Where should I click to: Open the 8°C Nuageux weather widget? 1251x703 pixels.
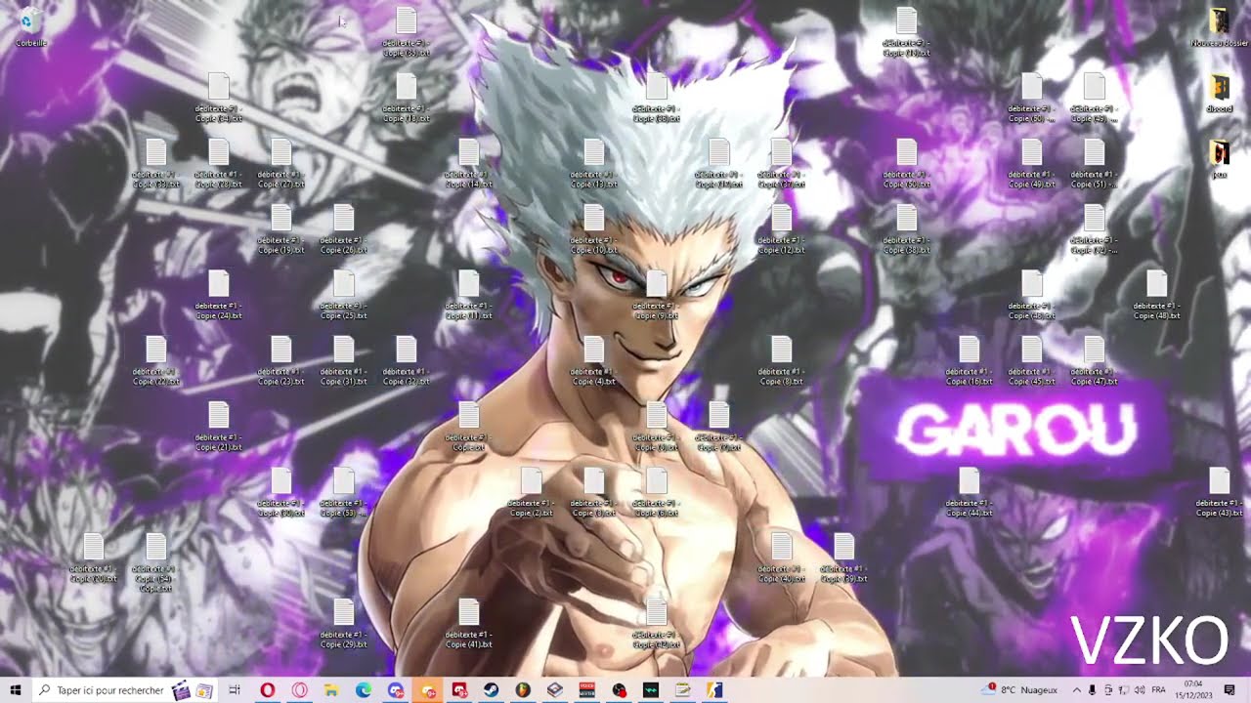tap(1019, 690)
